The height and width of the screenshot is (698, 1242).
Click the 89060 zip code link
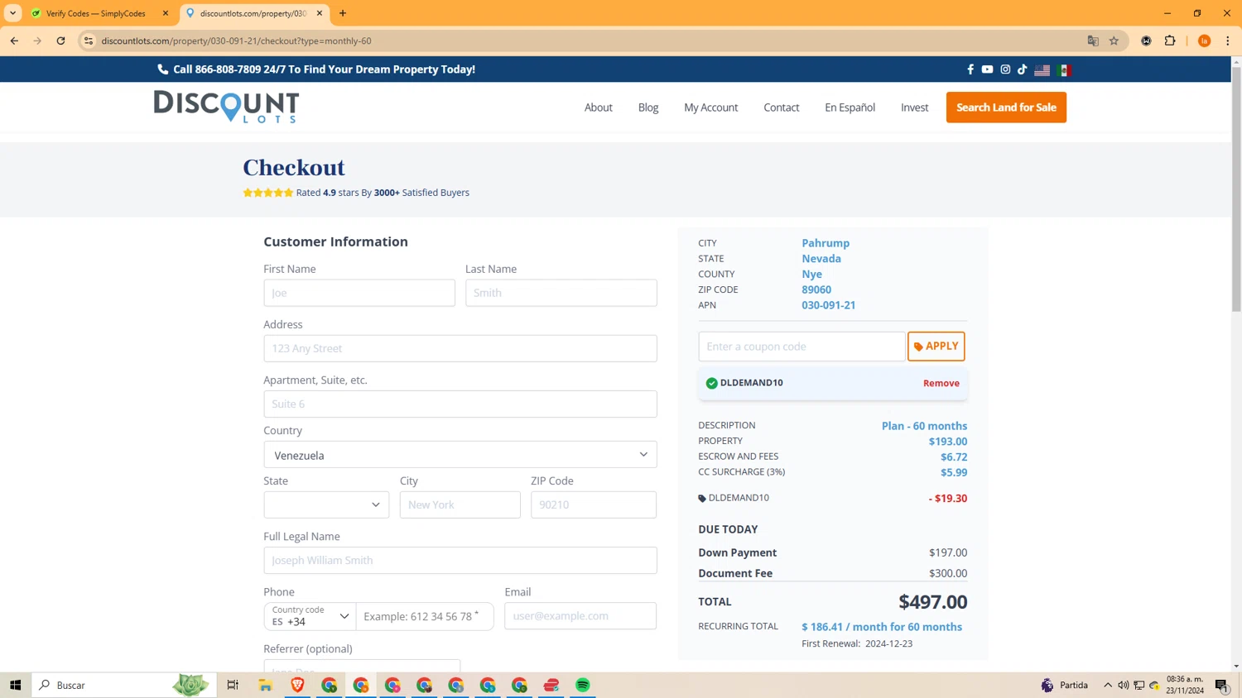(816, 289)
